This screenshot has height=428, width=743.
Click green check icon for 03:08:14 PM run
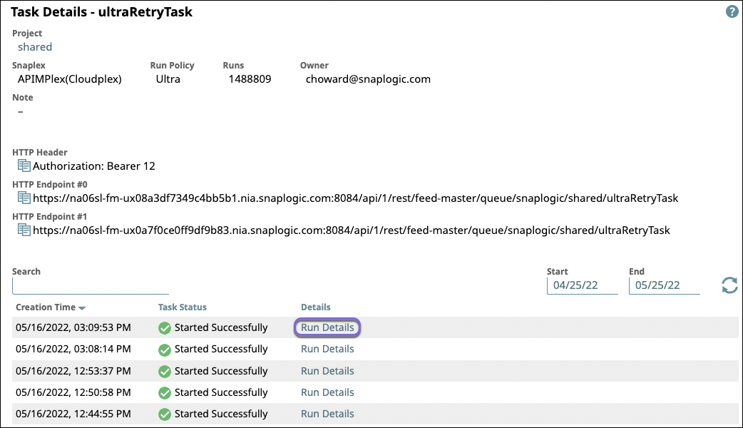(x=165, y=350)
